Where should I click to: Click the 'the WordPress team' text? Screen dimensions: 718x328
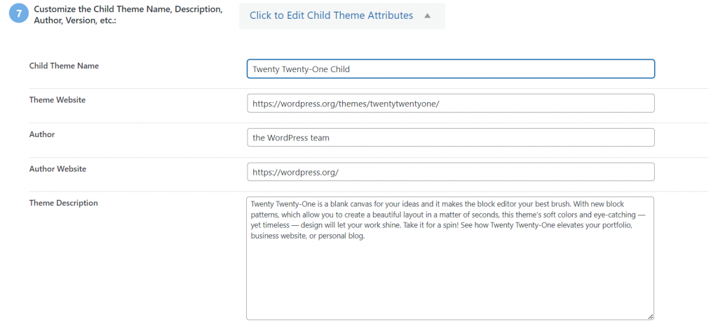pyautogui.click(x=290, y=138)
